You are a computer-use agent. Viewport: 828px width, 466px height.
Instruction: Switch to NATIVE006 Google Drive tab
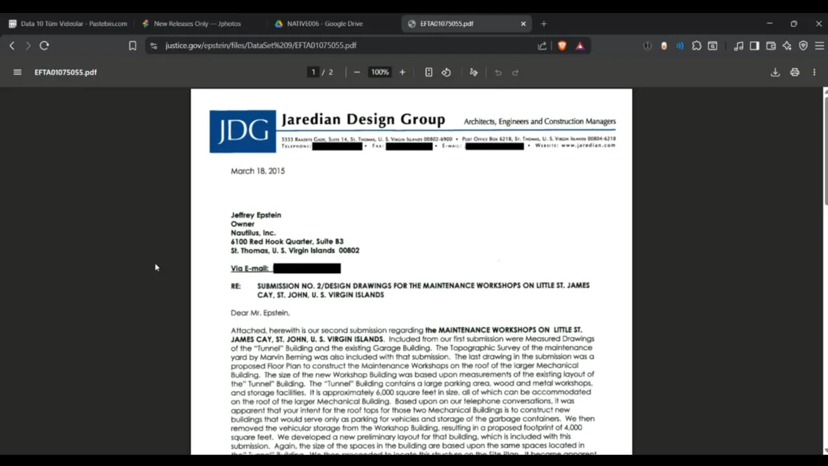click(x=332, y=23)
